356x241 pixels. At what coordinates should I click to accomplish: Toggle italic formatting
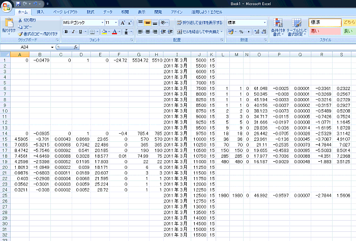click(73, 32)
